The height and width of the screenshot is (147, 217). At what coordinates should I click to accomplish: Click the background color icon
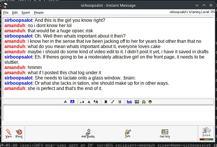coord(73,102)
